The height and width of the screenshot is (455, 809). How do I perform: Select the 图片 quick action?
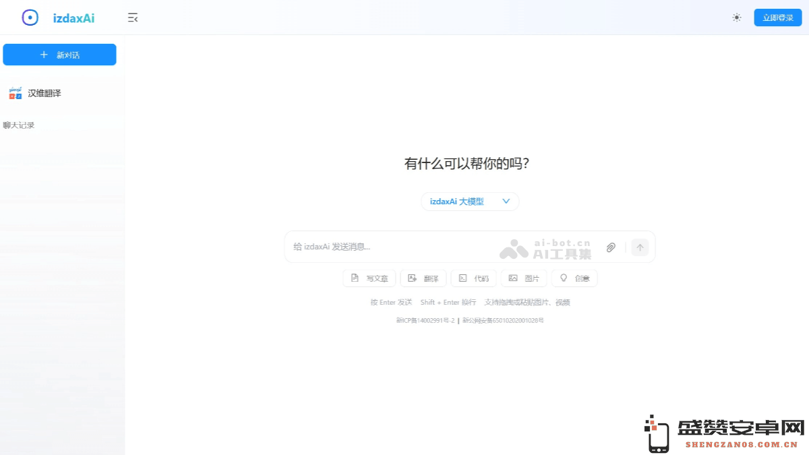(x=524, y=278)
